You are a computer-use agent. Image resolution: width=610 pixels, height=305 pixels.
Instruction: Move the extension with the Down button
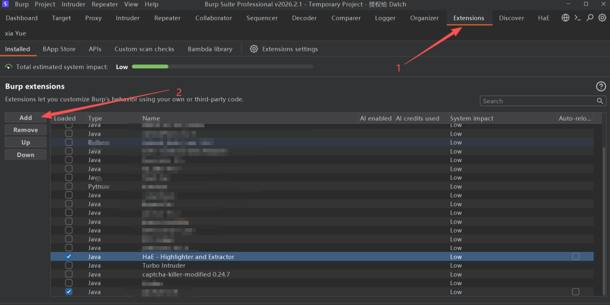click(x=25, y=155)
